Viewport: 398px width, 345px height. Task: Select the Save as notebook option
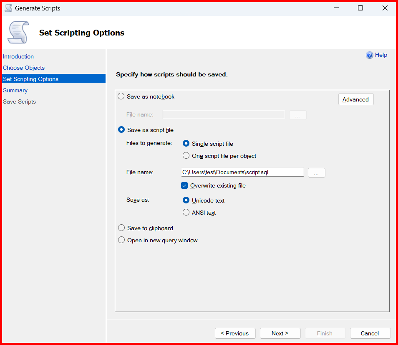tap(121, 96)
